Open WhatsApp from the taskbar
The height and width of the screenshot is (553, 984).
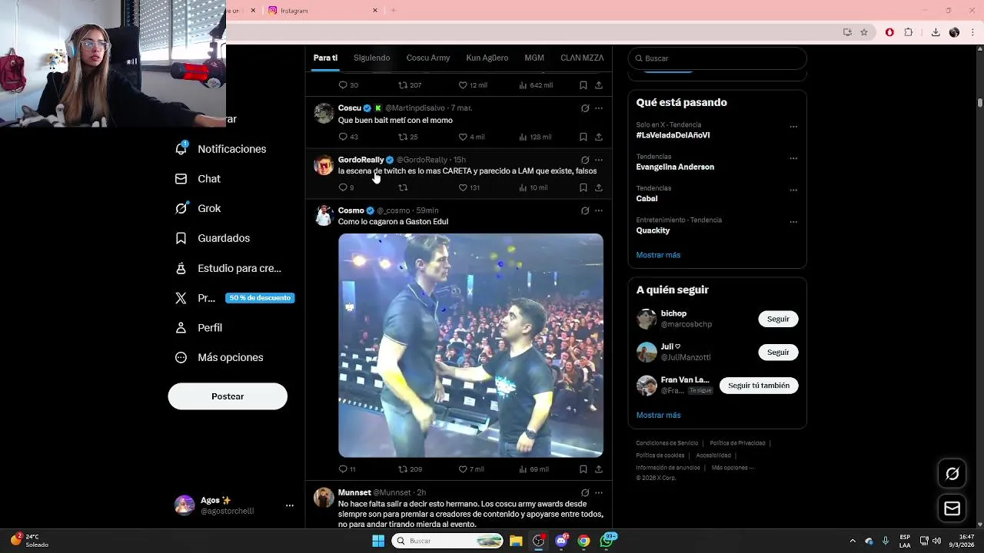coord(607,541)
